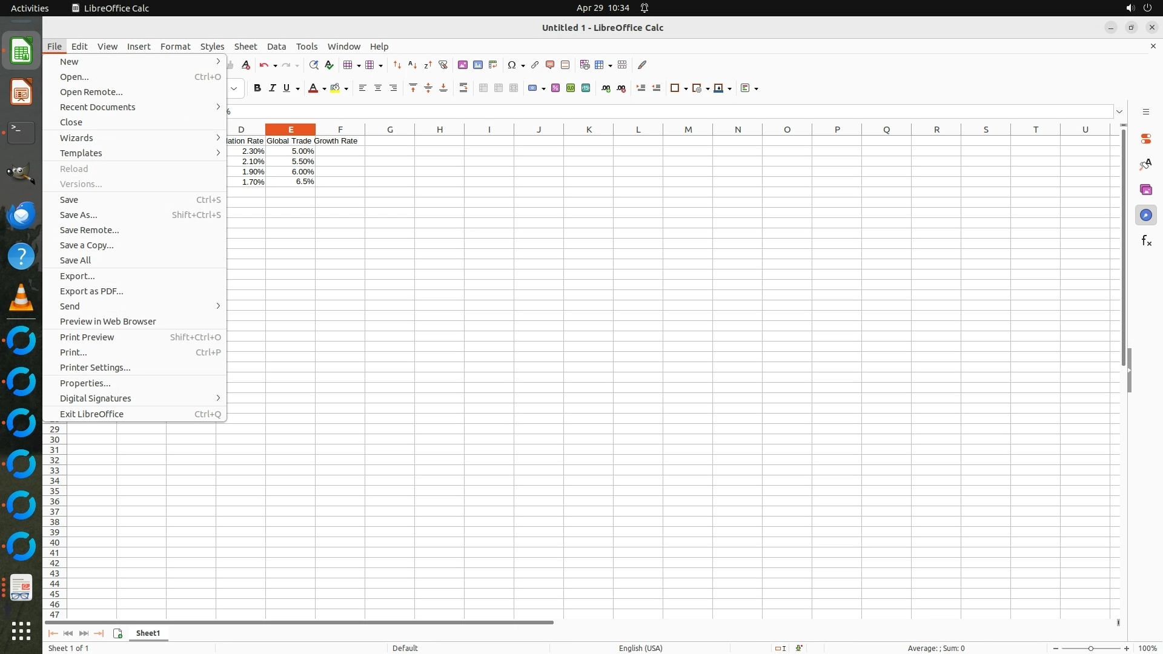Expand the formula bar chevron
The height and width of the screenshot is (654, 1163).
click(1119, 111)
